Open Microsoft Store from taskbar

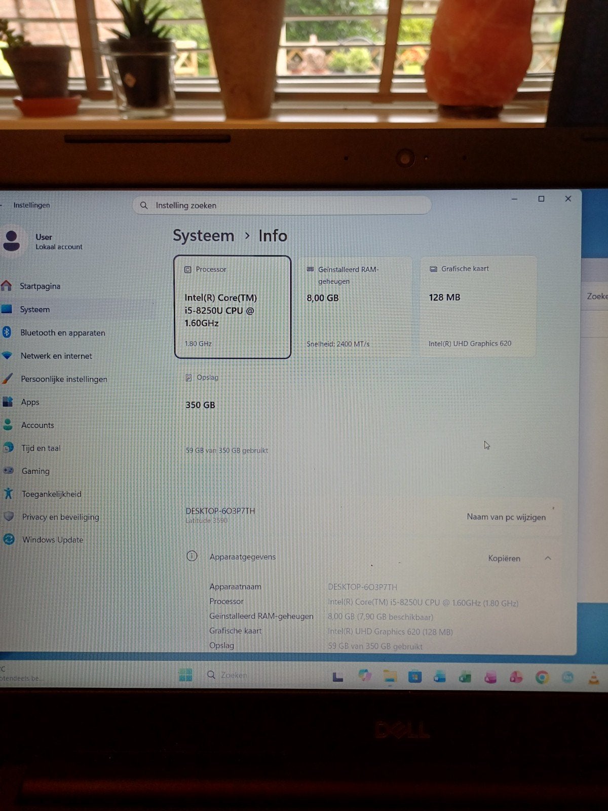(415, 677)
